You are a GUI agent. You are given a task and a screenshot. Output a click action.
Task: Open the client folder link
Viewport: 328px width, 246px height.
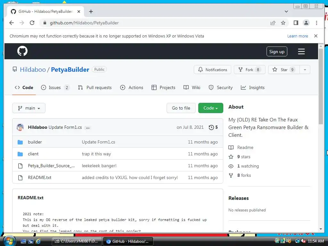(33, 154)
